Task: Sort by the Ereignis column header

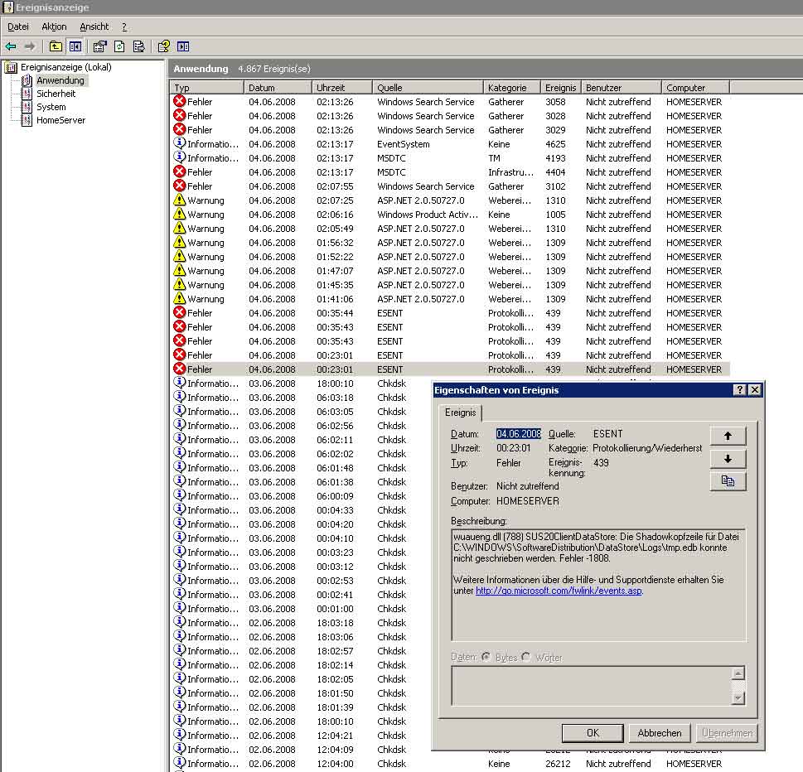Action: click(x=560, y=88)
